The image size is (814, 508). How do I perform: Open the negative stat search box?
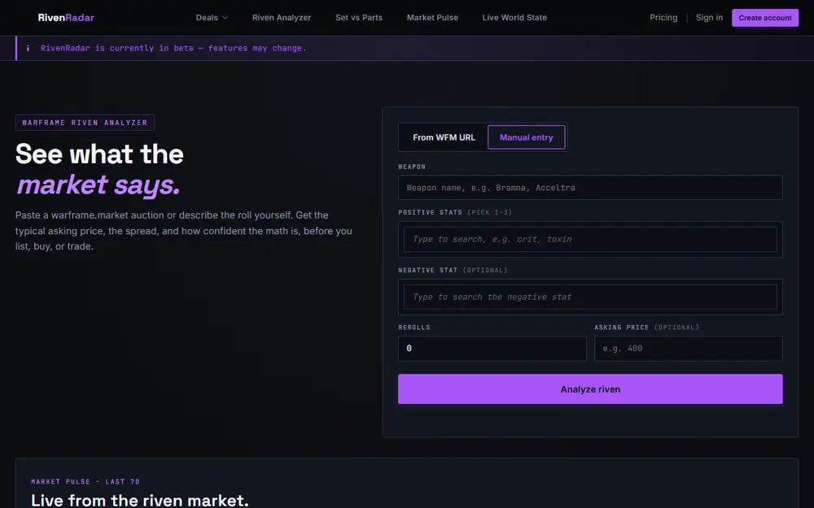[x=590, y=297]
